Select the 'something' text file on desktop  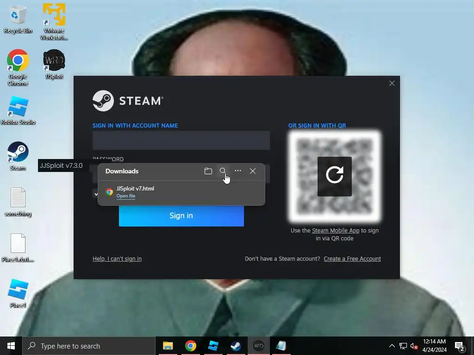pyautogui.click(x=18, y=202)
